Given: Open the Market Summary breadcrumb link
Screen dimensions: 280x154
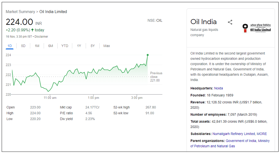Looking at the screenshot, I should pos(20,11).
